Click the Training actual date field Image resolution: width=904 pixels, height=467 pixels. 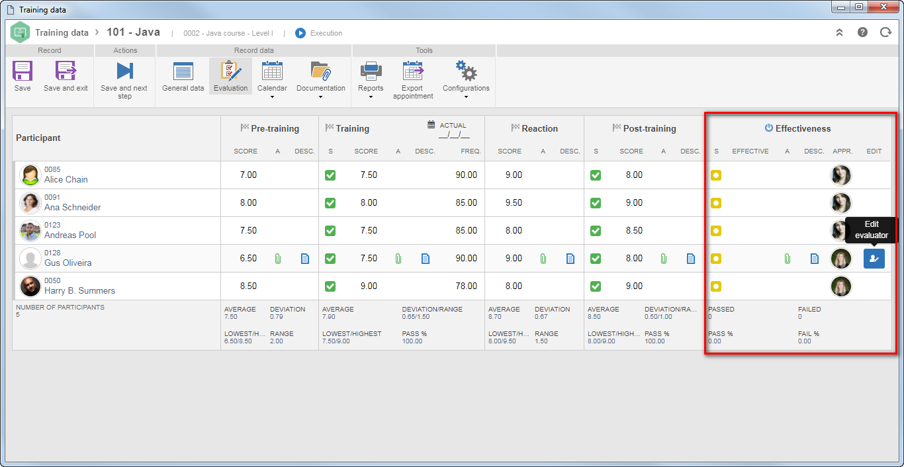pos(454,135)
